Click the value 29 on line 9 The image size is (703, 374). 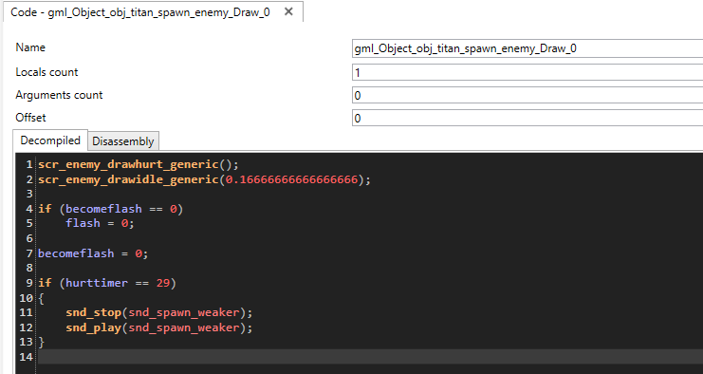163,283
